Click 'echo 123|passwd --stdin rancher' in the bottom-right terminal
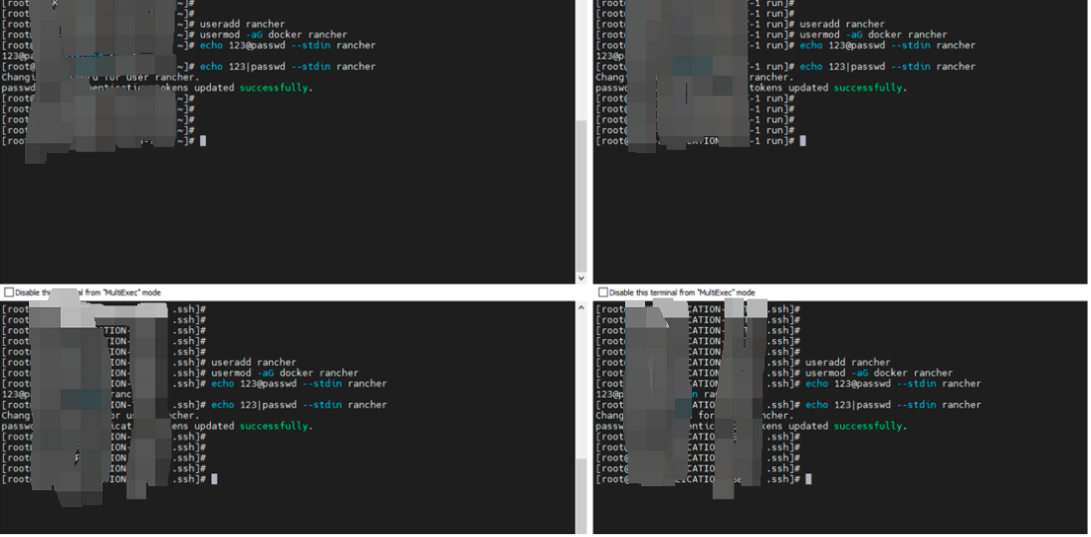This screenshot has width=1091, height=537. (x=893, y=405)
